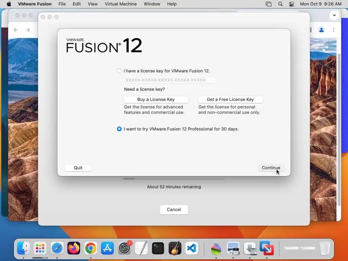Open Preview from the dock
Screen dimensions: 348x261
[233, 248]
